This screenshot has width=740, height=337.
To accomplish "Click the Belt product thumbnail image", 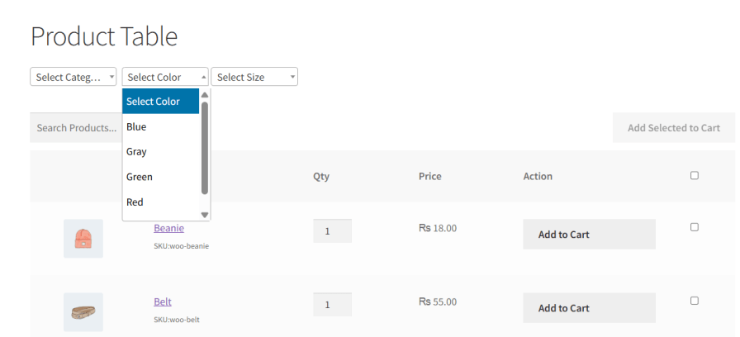I will pos(83,312).
